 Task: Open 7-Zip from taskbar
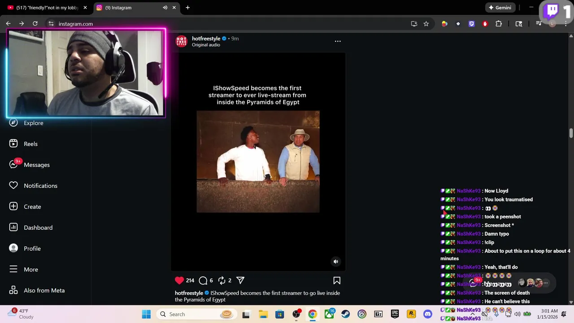point(378,314)
